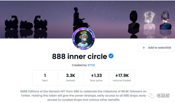Click the Created by label
Screen dimensions: 175x103
[79, 65]
